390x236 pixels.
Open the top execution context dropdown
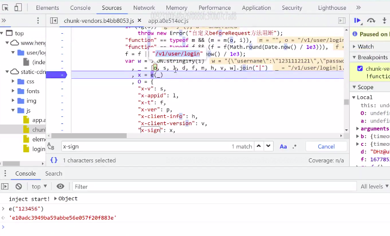click(39, 187)
